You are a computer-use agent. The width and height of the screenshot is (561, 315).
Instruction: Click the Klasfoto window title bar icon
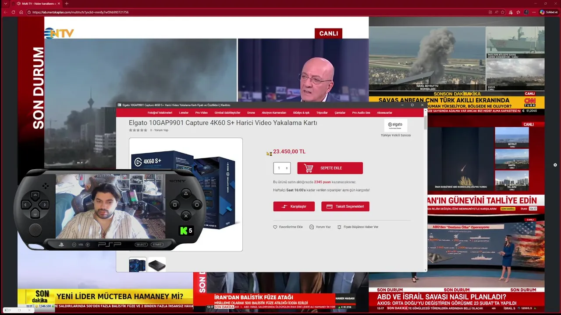pyautogui.click(x=119, y=105)
